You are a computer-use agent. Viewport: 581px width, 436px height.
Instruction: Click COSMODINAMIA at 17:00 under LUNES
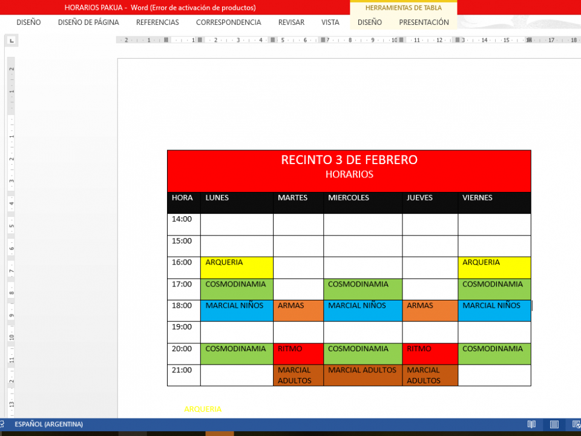(237, 289)
